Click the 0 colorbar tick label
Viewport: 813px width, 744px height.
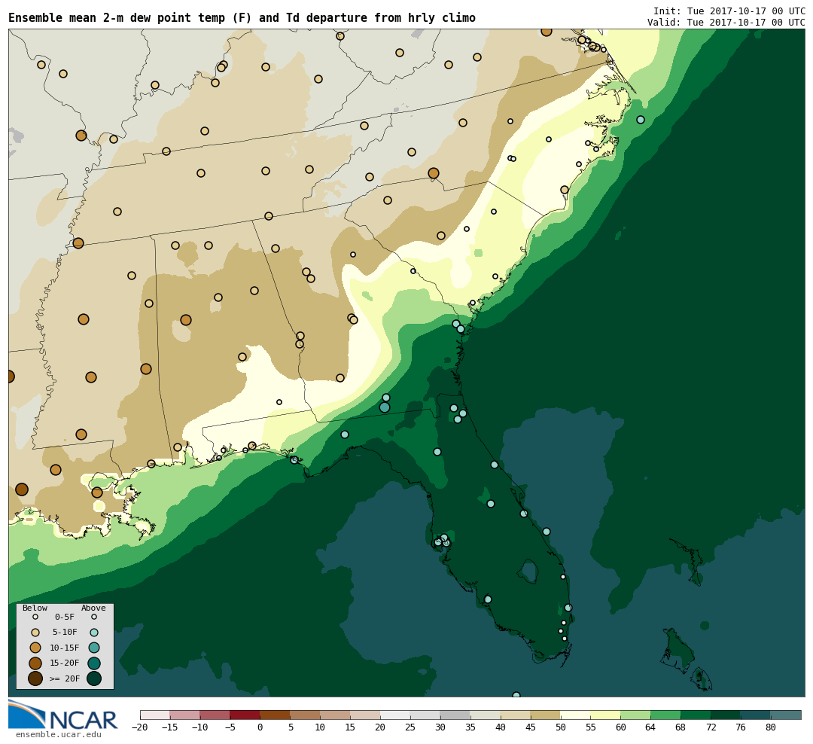[260, 727]
